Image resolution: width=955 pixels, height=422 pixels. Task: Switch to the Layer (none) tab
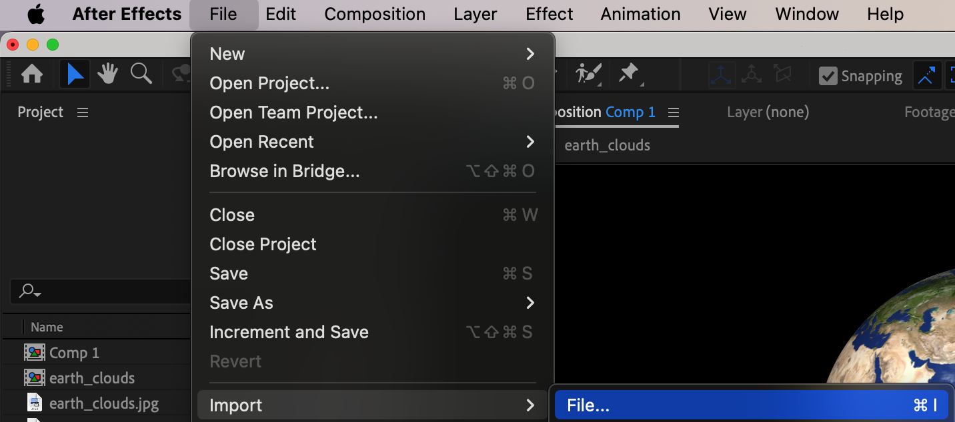[768, 112]
